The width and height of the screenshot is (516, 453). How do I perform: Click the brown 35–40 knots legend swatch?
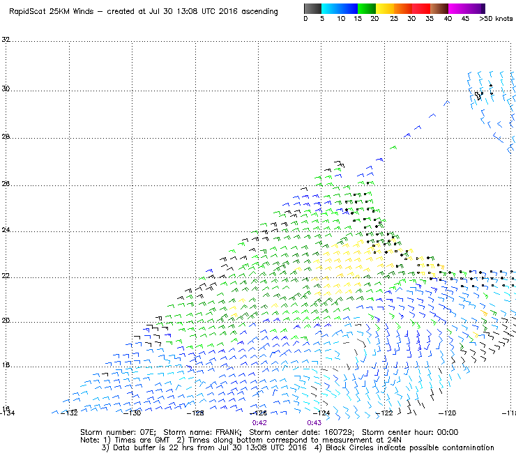pyautogui.click(x=439, y=8)
